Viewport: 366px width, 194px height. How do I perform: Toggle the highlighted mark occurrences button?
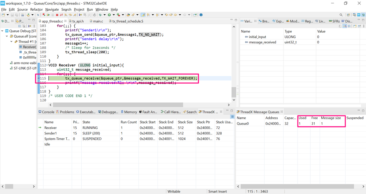point(143,15)
